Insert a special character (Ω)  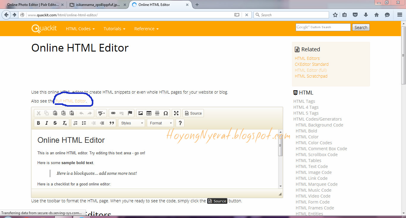click(x=166, y=113)
